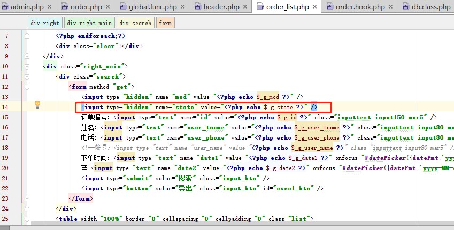Select the order.hook.php tab

pos(360,6)
